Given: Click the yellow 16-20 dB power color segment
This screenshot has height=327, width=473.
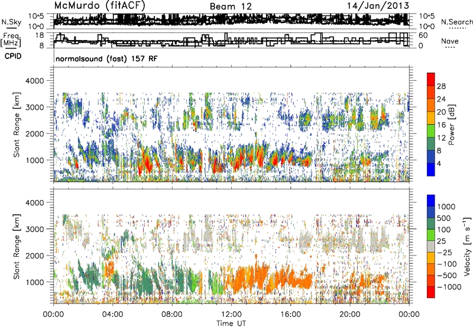Looking at the screenshot, I should [431, 117].
